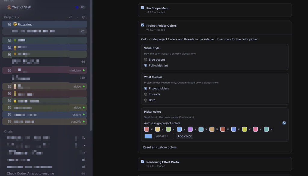Click the collapse-all arrows icon beside Projects

click(70, 17)
